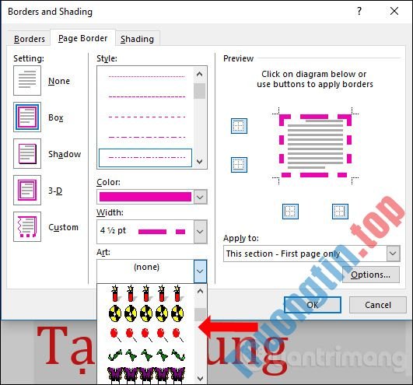Click Style list scroll up arrow
Screen dimensions: 413x385
pos(200,74)
